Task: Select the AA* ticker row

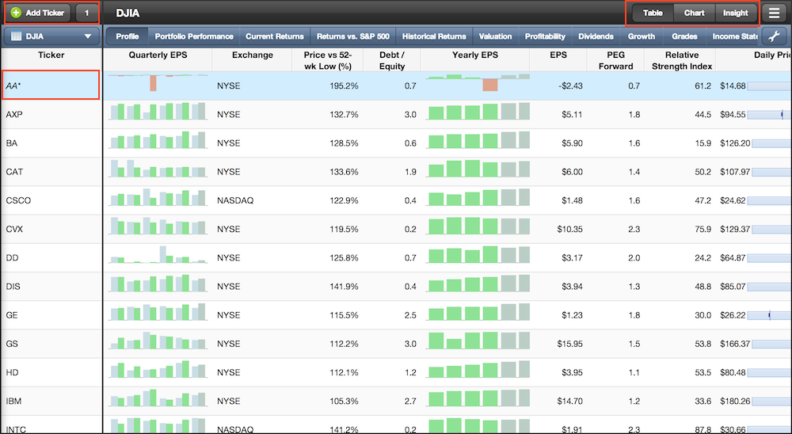Action: tap(51, 86)
